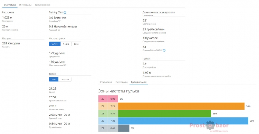This screenshot has width=259, height=134.
Task: Click the 13/участок value
Action: click(x=150, y=38)
